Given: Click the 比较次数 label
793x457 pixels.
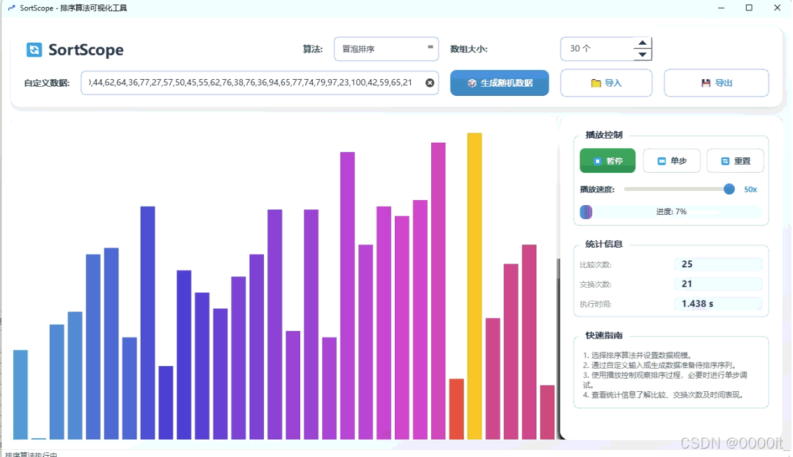Looking at the screenshot, I should point(595,265).
